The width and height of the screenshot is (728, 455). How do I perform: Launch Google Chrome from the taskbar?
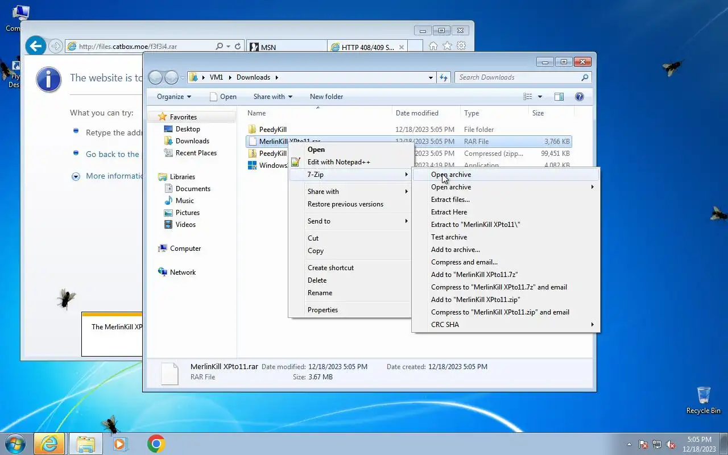pos(156,444)
